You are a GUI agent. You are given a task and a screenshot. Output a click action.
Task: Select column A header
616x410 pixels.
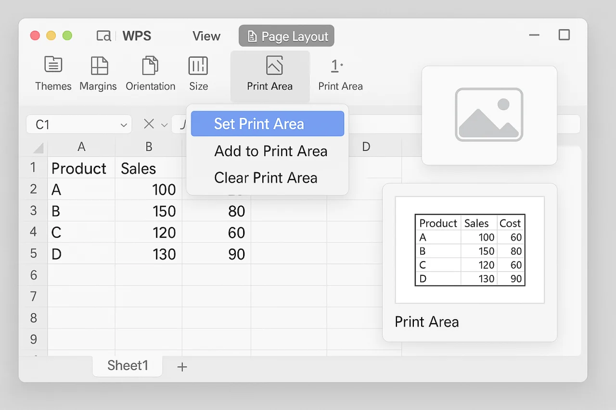81,147
